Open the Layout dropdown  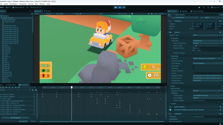click(215, 7)
